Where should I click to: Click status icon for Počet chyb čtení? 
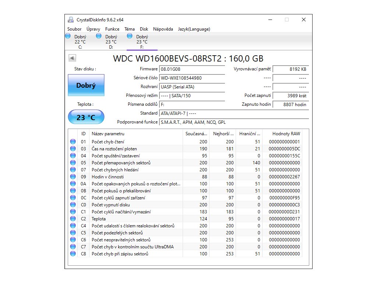click(73, 141)
